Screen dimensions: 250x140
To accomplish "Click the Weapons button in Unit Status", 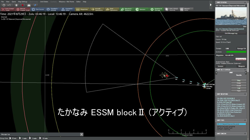I will coord(241,66).
